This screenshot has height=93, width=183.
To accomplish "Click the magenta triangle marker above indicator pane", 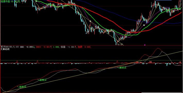I will click(x=145, y=45).
